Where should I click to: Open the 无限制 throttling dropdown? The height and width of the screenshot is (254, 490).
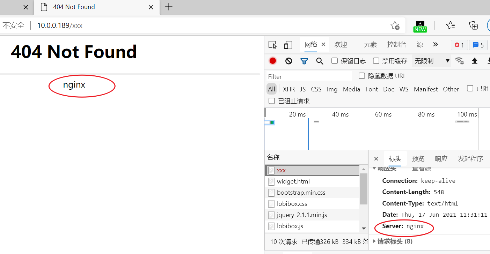(x=431, y=60)
